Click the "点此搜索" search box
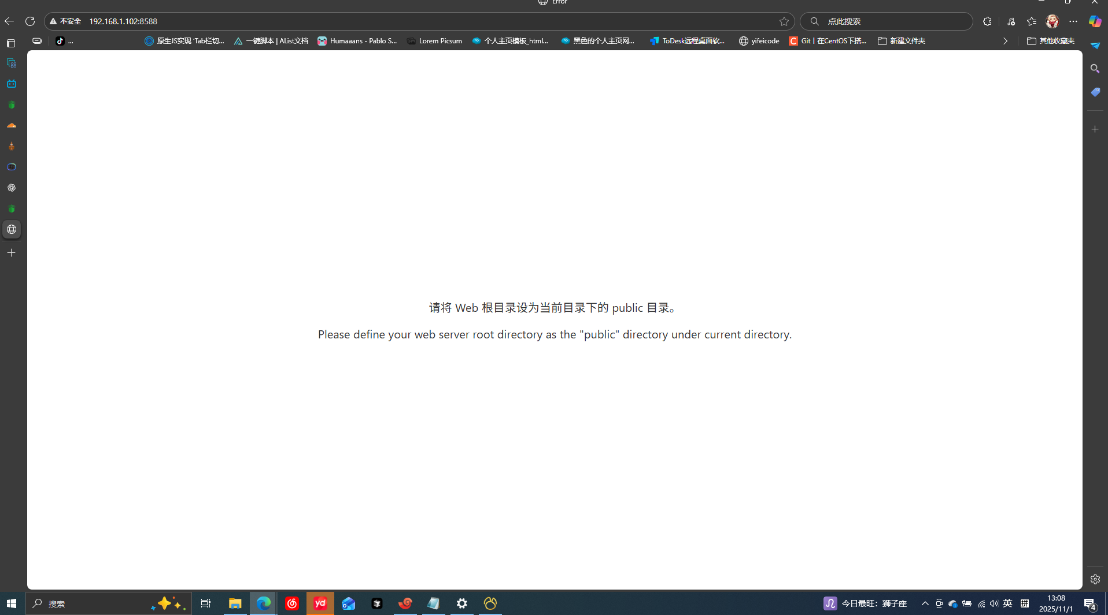This screenshot has width=1108, height=615. tap(891, 21)
